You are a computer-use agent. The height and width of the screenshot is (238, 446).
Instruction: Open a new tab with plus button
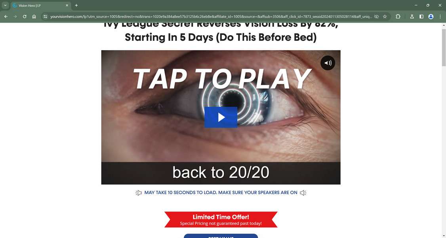76,6
